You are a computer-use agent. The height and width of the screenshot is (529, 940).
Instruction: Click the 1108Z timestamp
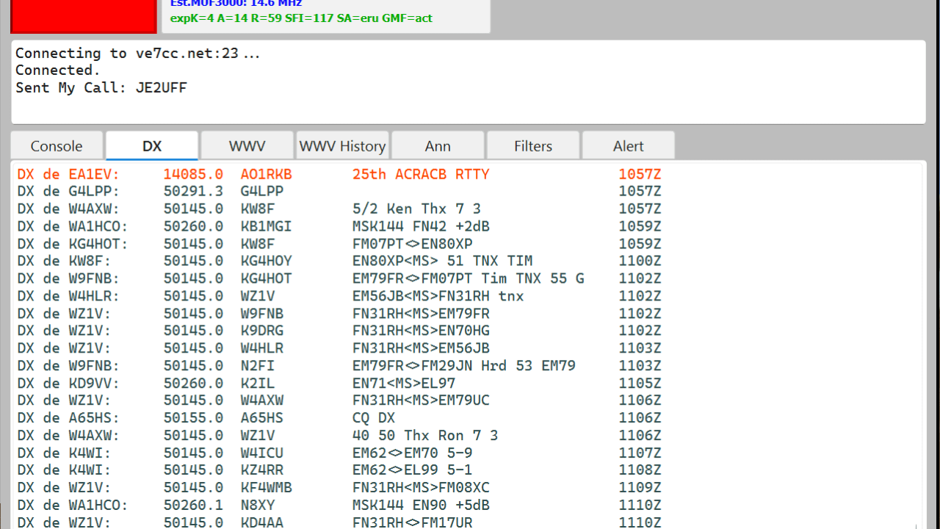click(640, 470)
